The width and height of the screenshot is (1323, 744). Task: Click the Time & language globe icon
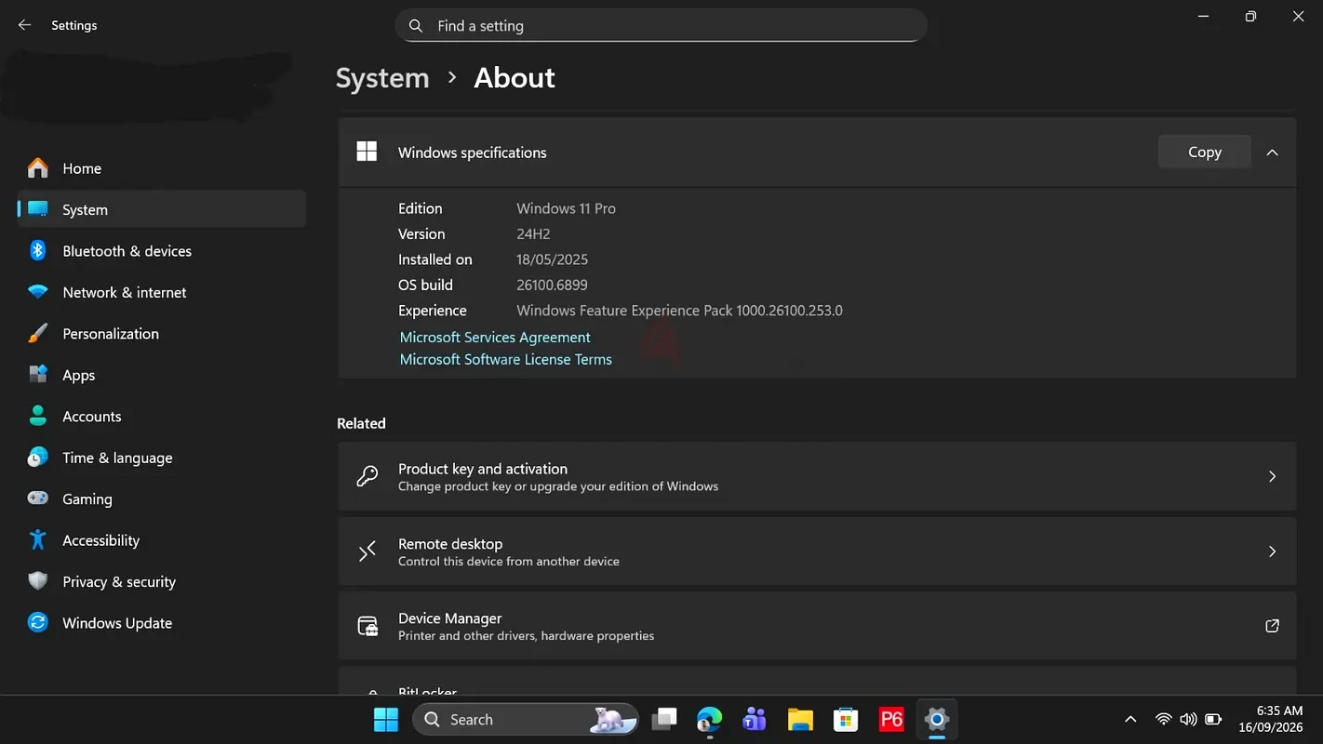coord(38,458)
